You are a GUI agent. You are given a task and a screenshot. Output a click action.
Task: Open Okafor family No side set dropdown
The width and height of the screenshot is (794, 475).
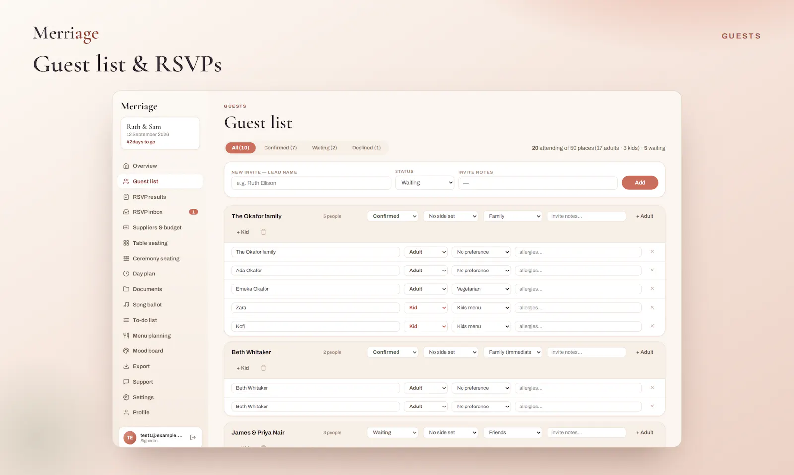pyautogui.click(x=451, y=216)
